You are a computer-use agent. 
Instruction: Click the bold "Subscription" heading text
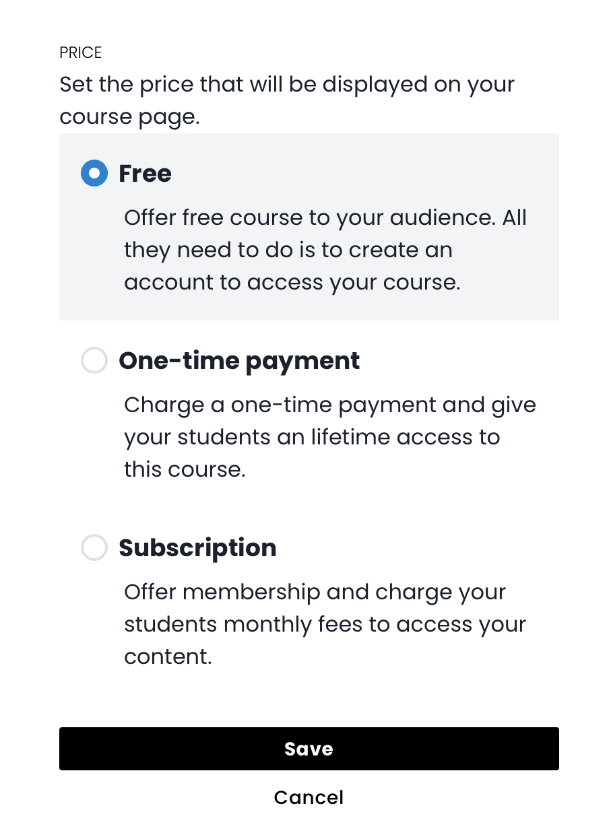point(197,548)
